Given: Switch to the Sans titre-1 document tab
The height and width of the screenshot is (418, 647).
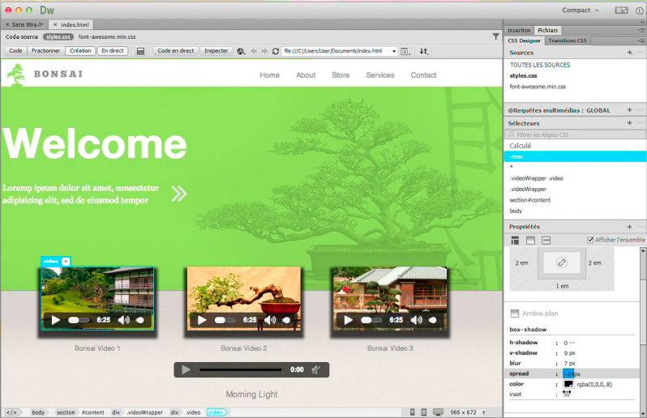Looking at the screenshot, I should click(24, 25).
